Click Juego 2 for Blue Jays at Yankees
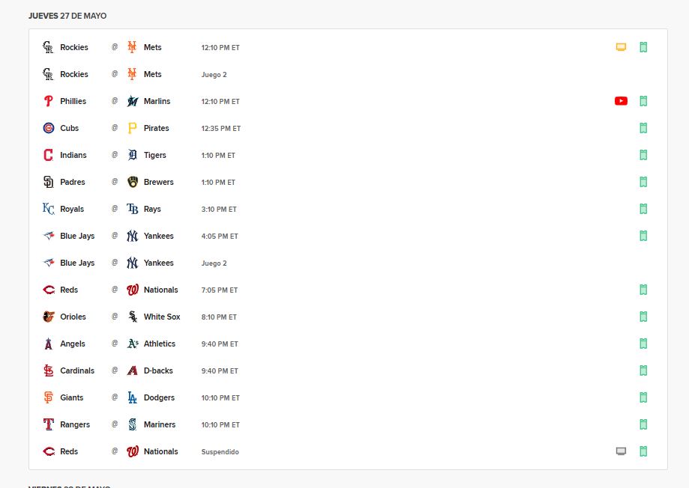Image resolution: width=689 pixels, height=488 pixels. coord(214,263)
